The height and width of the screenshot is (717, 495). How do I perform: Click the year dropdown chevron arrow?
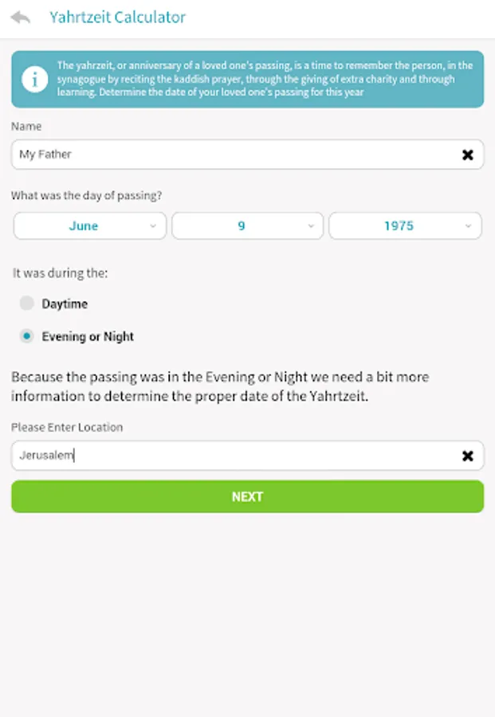[x=468, y=226]
